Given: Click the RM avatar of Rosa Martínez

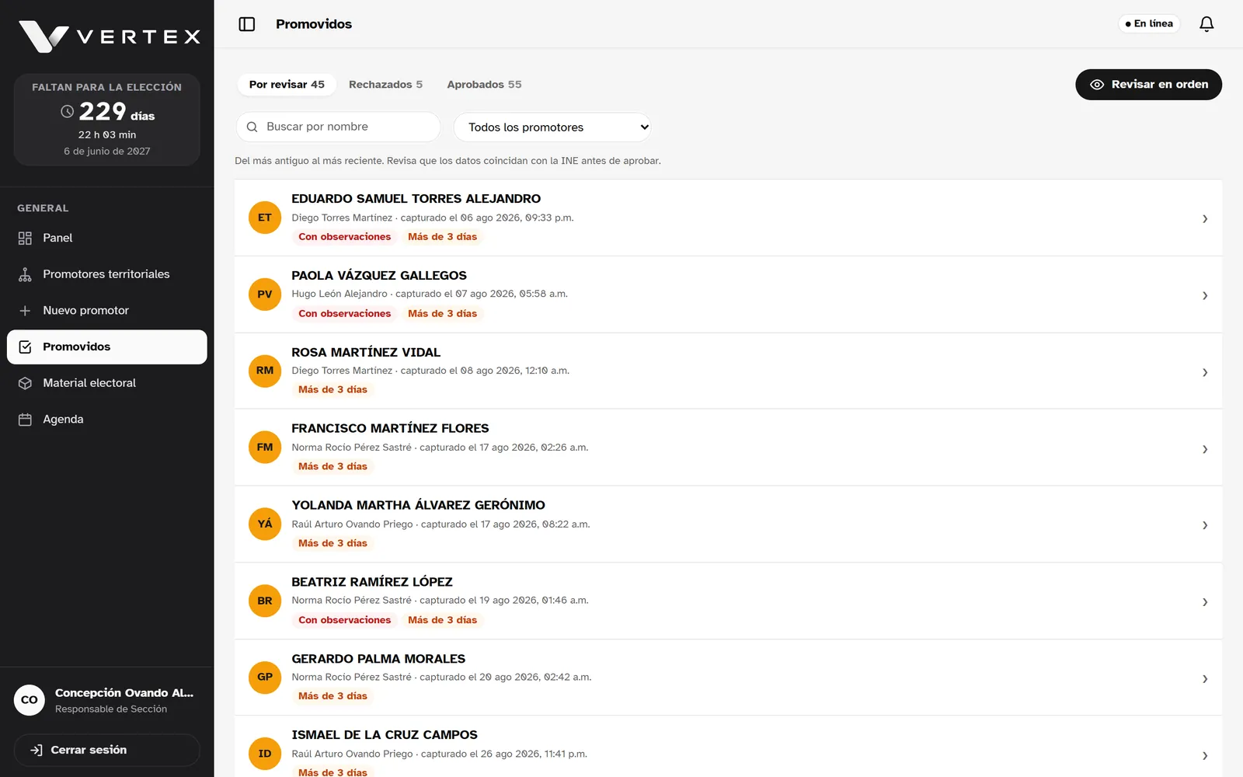Looking at the screenshot, I should pyautogui.click(x=265, y=371).
